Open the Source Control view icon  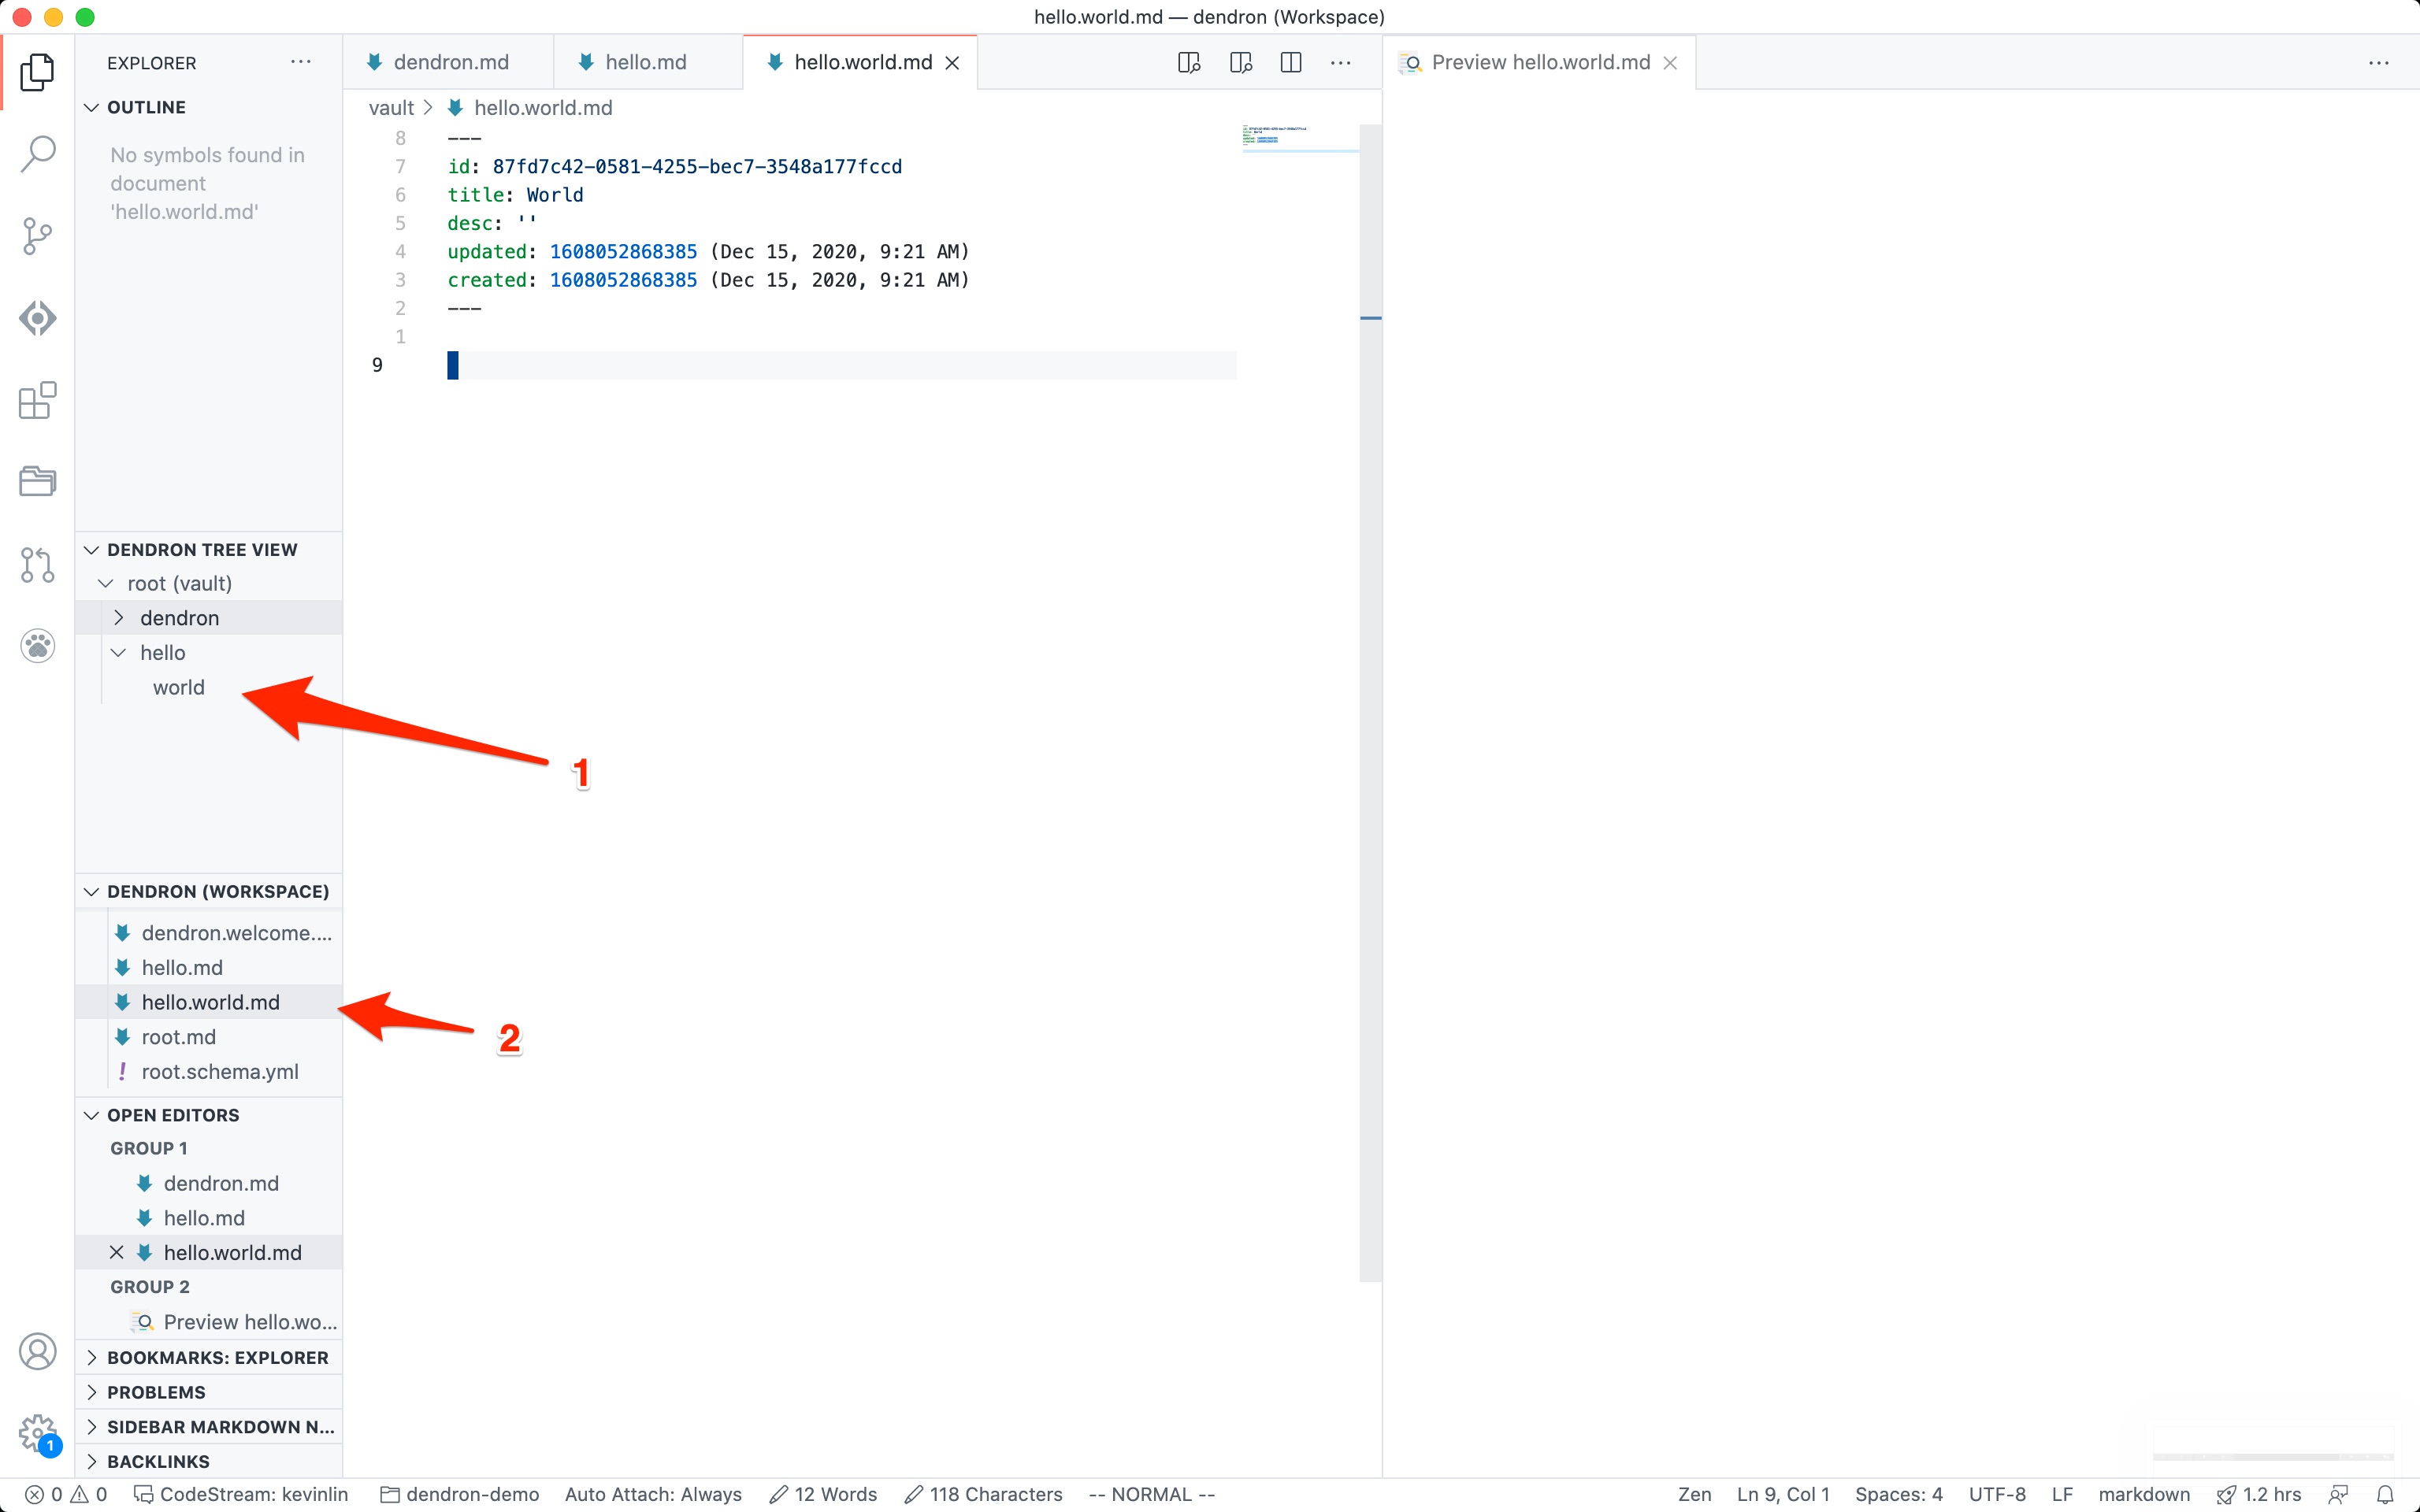click(37, 236)
